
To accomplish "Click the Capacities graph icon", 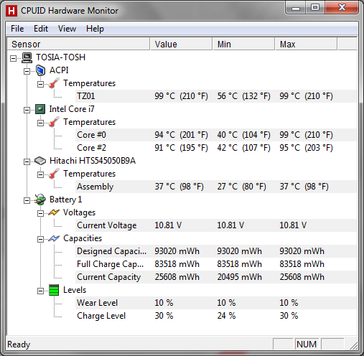I will pos(54,238).
